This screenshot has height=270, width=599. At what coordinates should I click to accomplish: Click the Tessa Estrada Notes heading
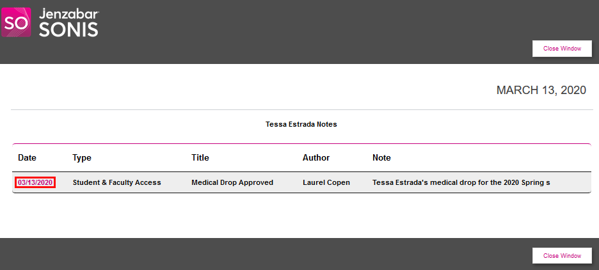tap(301, 124)
